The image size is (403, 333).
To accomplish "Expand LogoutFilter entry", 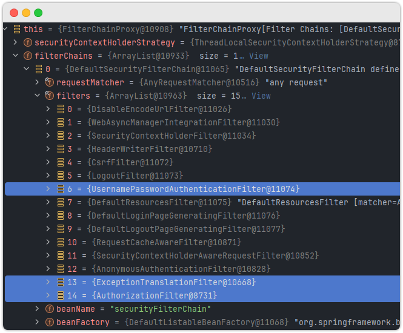I will tap(48, 176).
